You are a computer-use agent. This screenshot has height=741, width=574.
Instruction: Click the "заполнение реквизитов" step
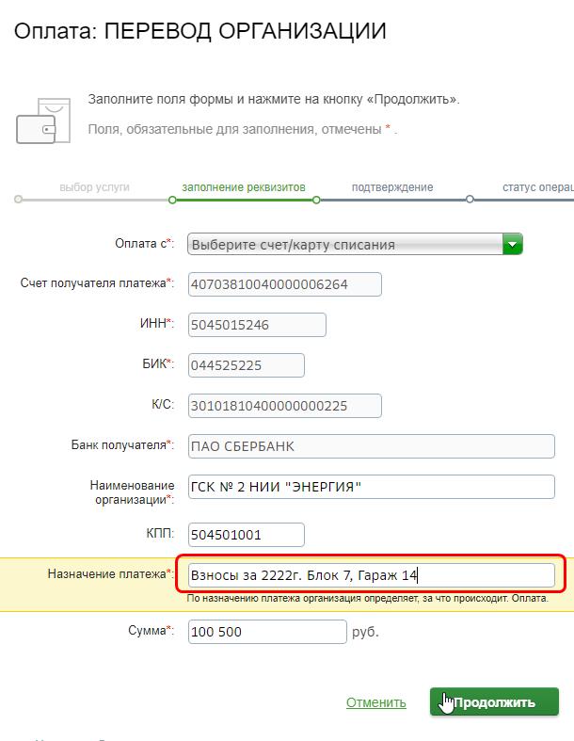(244, 187)
